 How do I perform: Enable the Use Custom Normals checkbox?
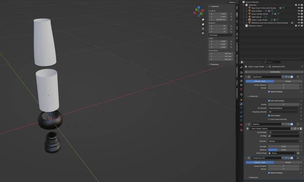pyautogui.click(x=269, y=119)
